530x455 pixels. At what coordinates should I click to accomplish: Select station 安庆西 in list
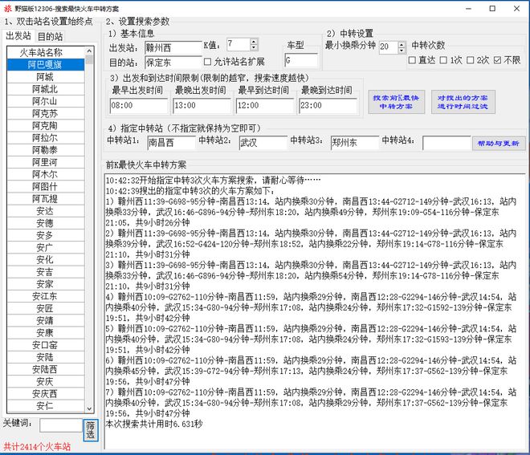tap(46, 394)
